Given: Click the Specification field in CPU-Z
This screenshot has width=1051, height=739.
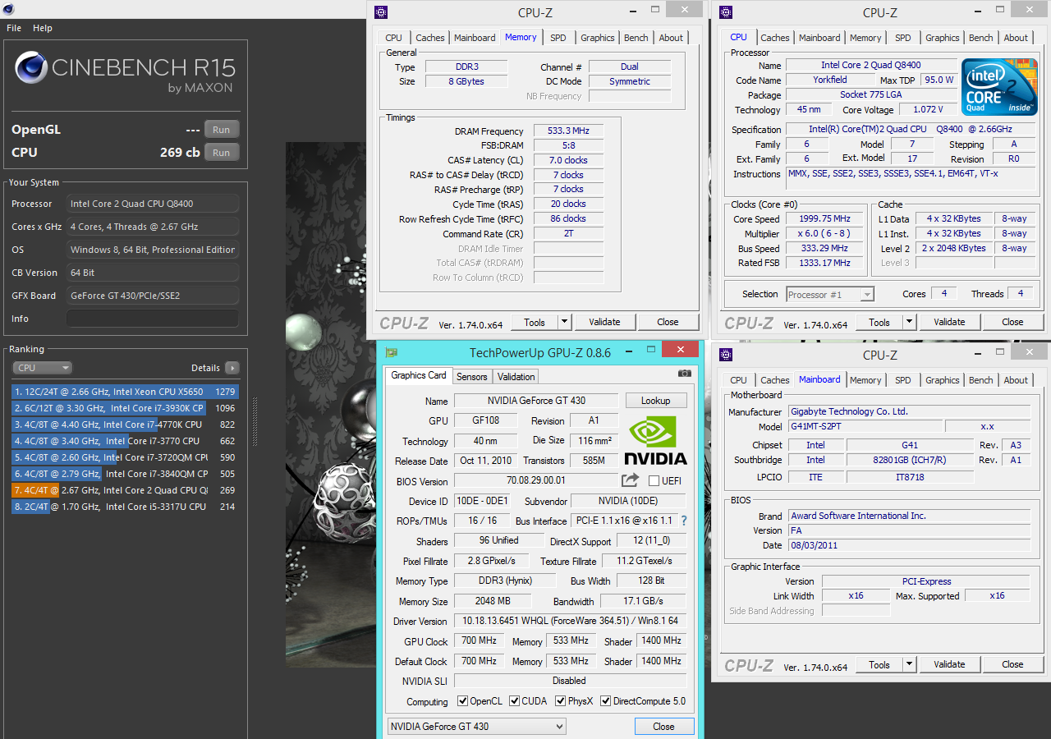Looking at the screenshot, I should click(911, 130).
